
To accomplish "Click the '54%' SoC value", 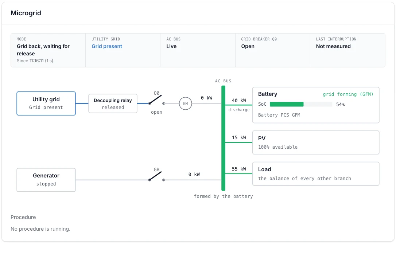I will 341,104.
